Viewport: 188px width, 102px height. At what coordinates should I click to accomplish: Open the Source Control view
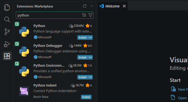pos(7,32)
